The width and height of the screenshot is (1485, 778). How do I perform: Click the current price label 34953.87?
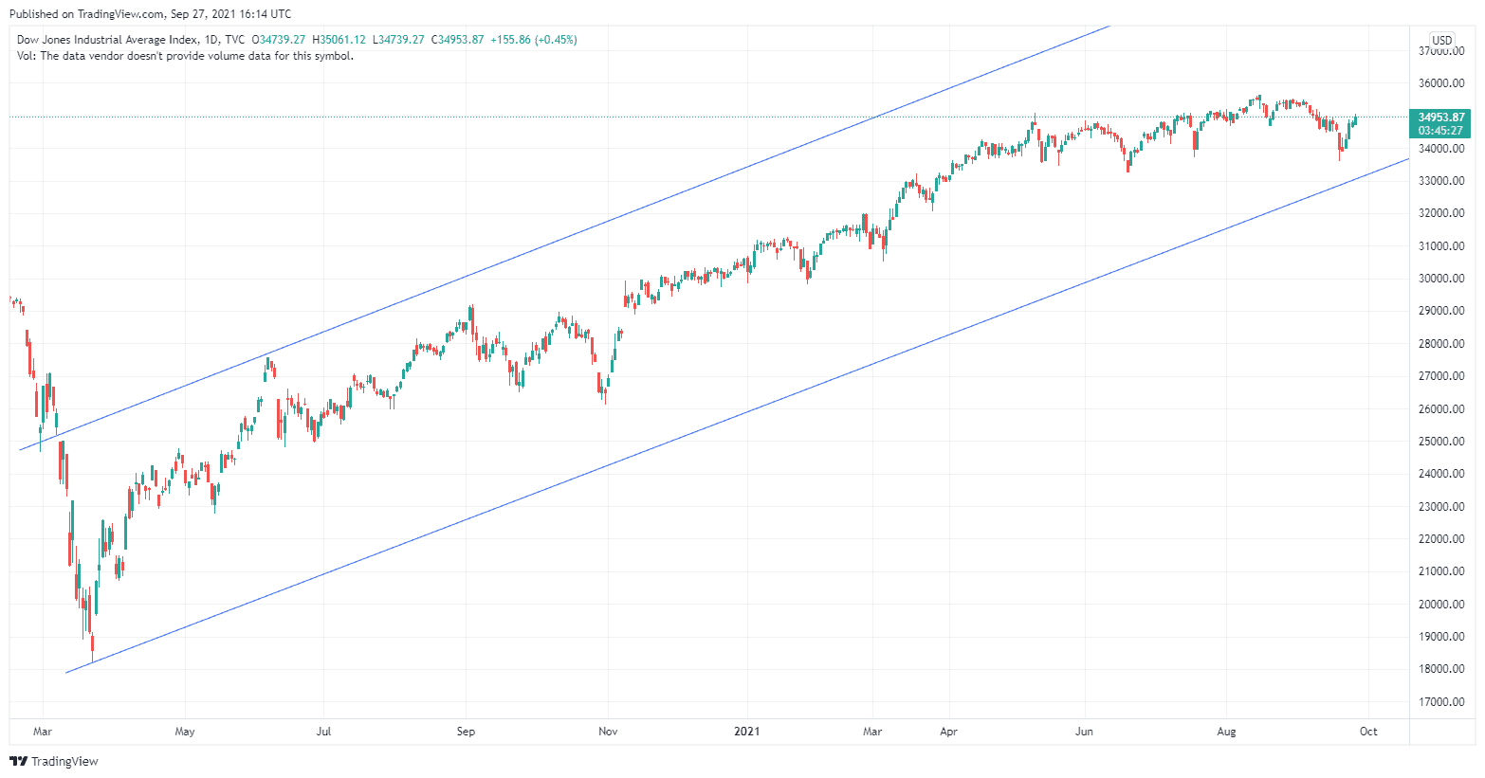pos(1441,118)
